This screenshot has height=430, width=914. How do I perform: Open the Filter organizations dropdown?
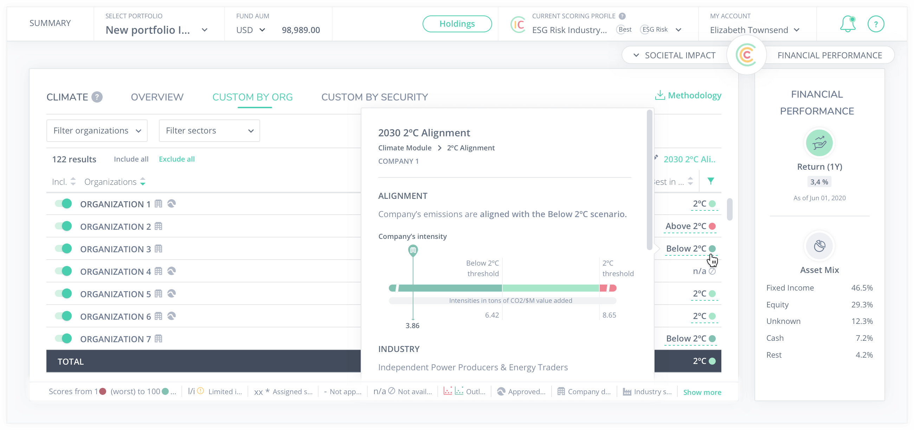click(97, 131)
